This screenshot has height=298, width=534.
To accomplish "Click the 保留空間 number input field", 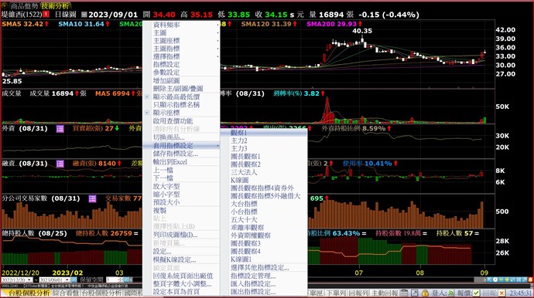I will [x=114, y=279].
